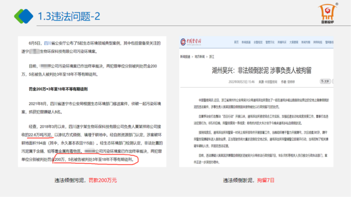Image resolution: width=351 pixels, height=197 pixels.
Task: Click the 新闻专题 navigation item
Action: [x=305, y=42]
